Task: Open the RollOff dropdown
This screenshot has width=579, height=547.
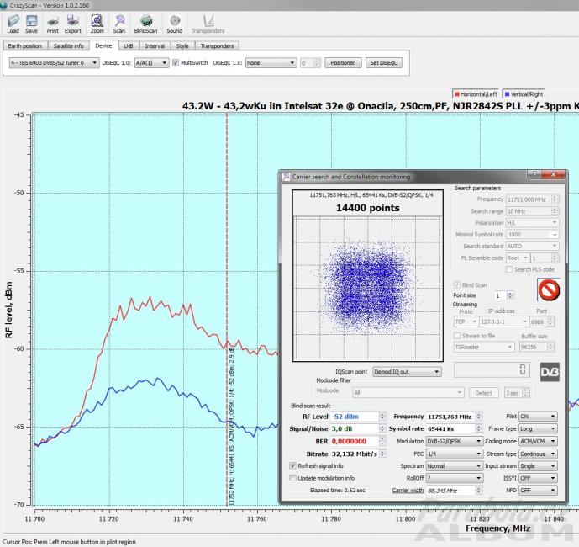Action: [x=454, y=478]
